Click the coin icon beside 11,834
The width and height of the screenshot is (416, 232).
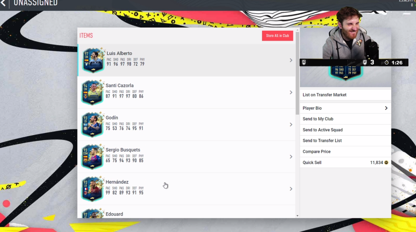(386, 162)
